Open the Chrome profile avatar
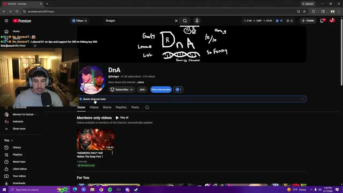 pyautogui.click(x=333, y=12)
